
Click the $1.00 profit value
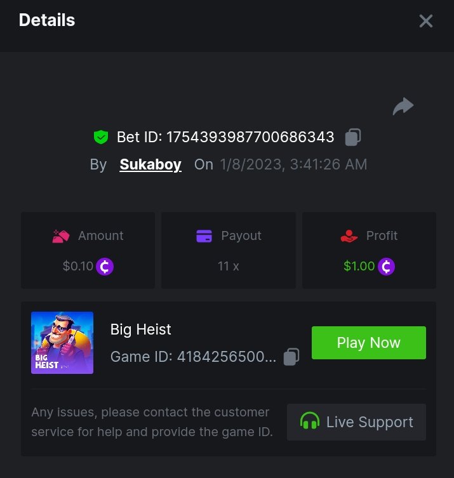point(359,266)
